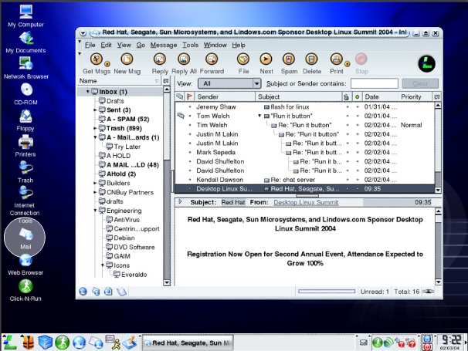Open the Go menu
This screenshot has height=351, width=468.
(141, 45)
